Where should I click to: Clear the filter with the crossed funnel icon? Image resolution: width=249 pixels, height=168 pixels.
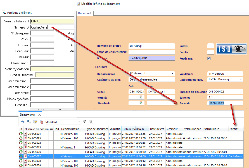pos(91,122)
